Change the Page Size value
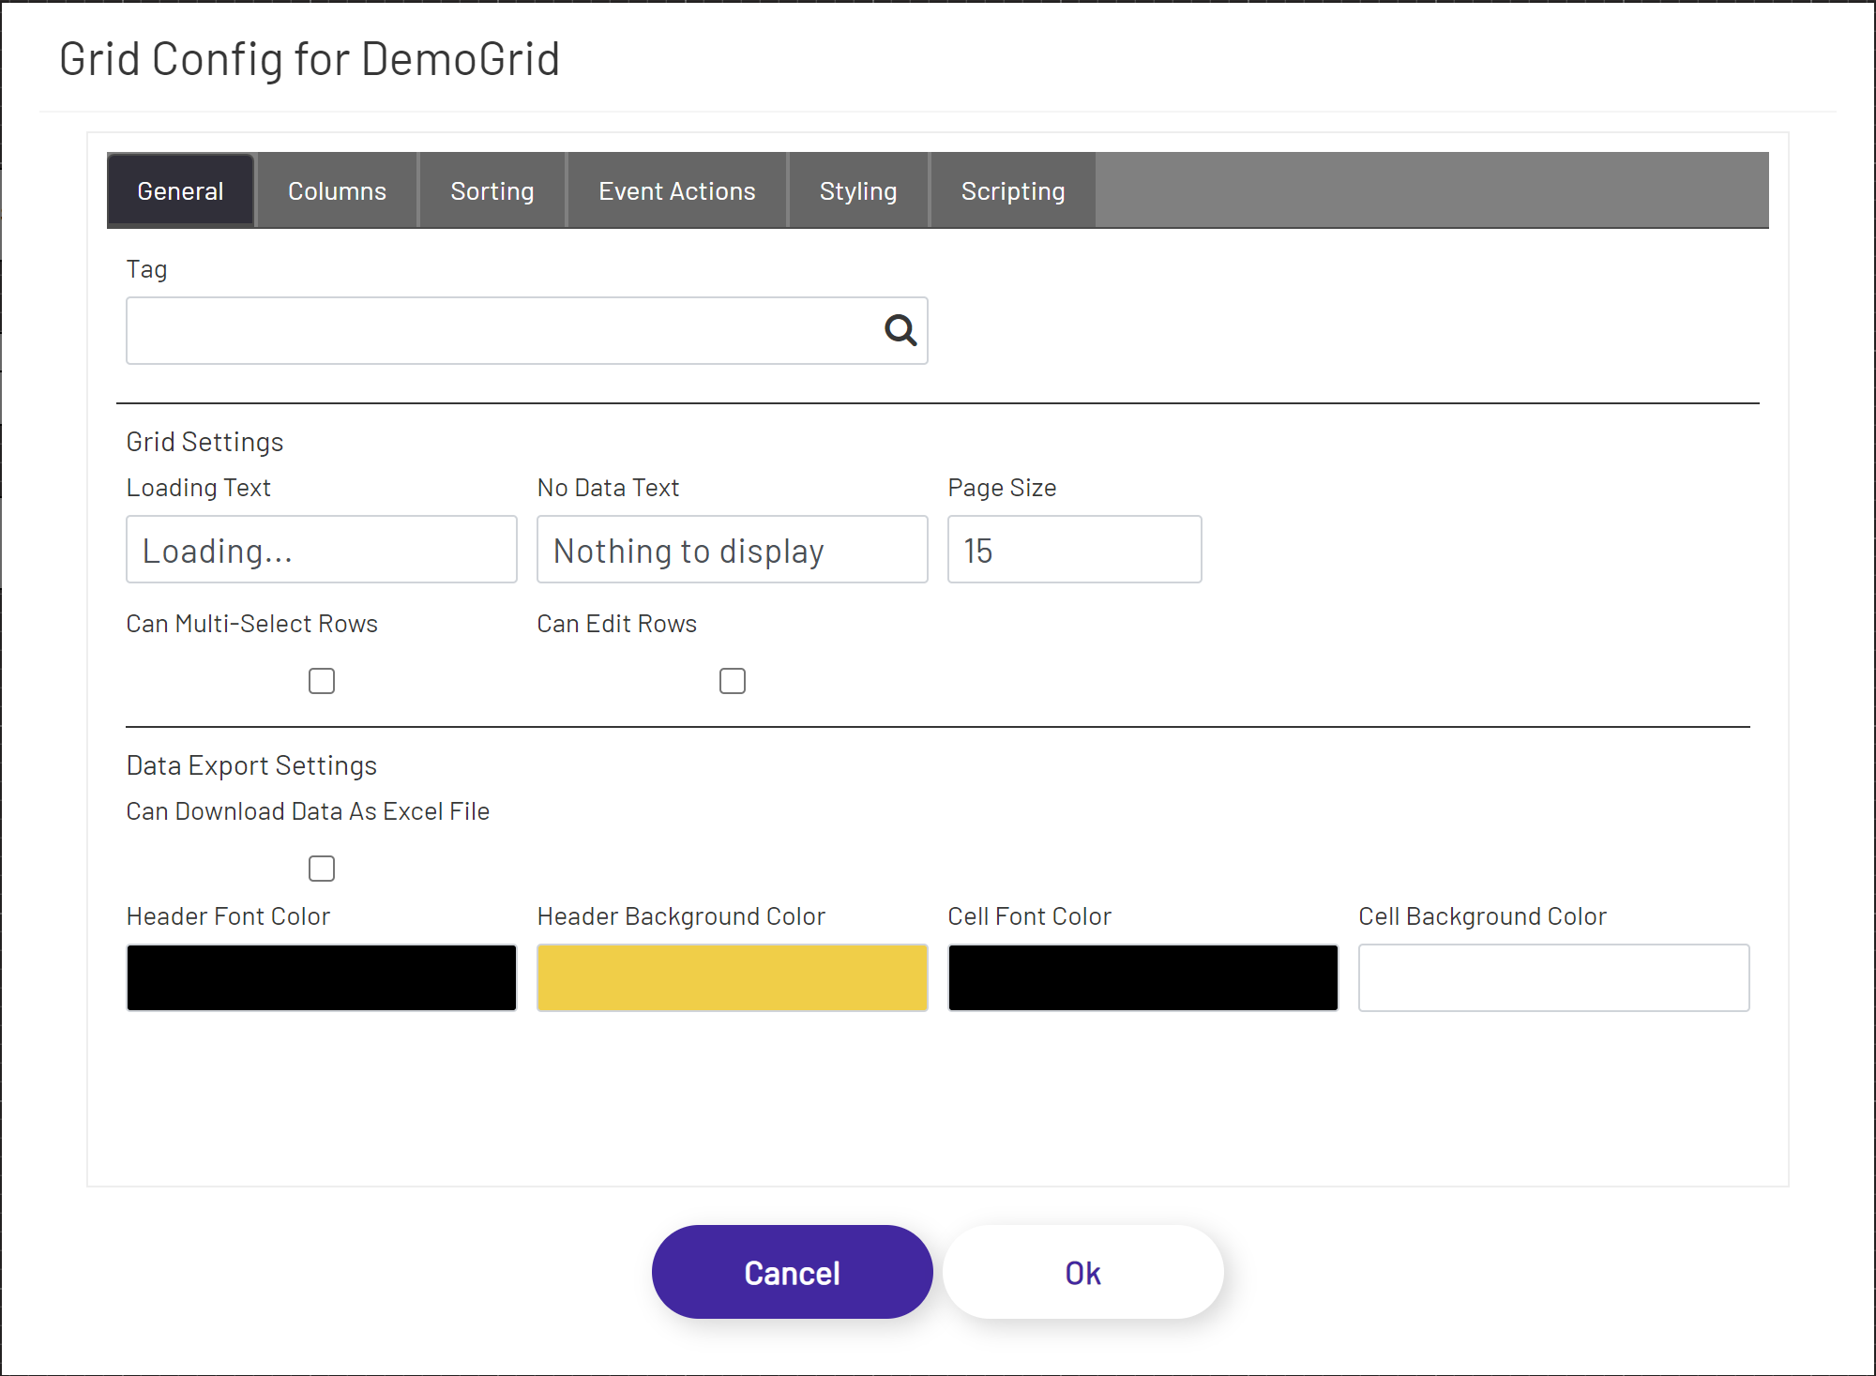This screenshot has width=1876, height=1376. click(1074, 550)
